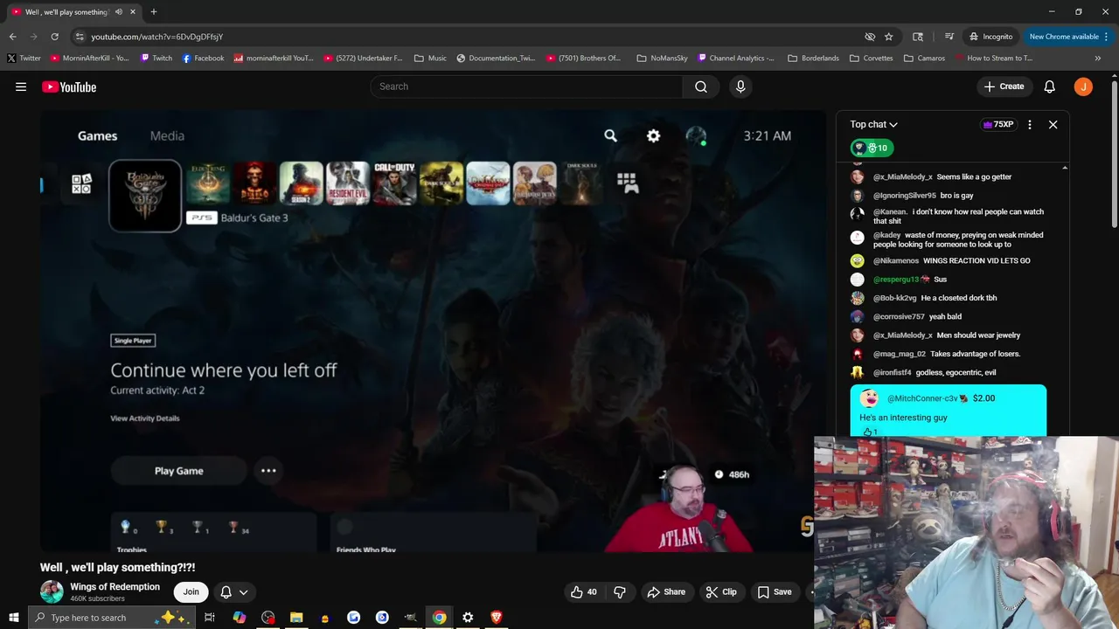Open Chrome media controls icon
This screenshot has width=1119, height=629.
pos(949,37)
